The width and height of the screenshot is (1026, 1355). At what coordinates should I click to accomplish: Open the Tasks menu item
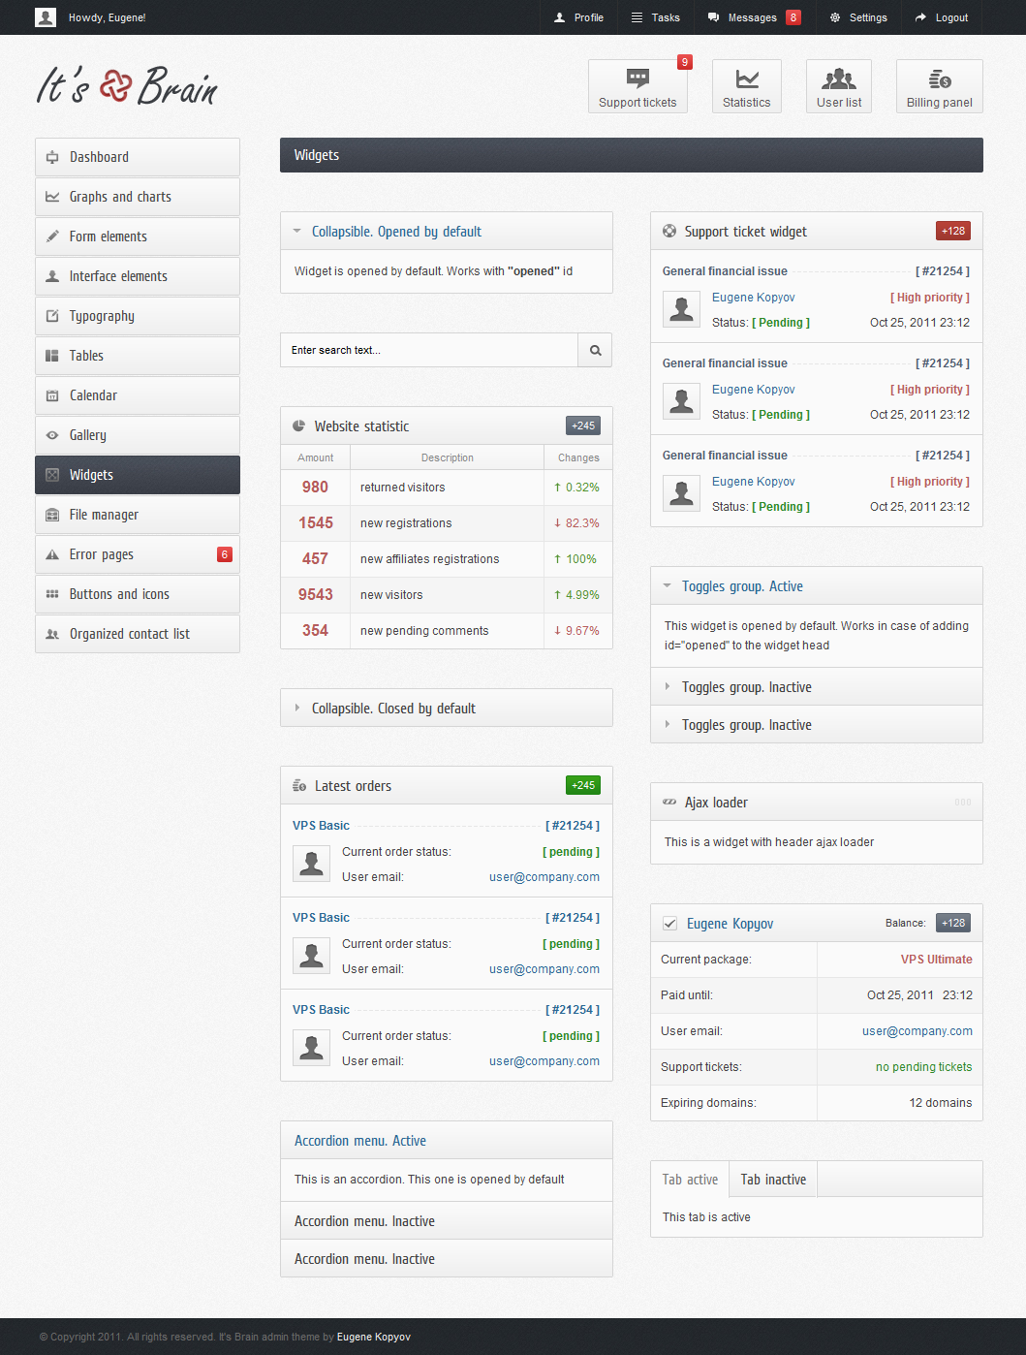[x=656, y=17]
